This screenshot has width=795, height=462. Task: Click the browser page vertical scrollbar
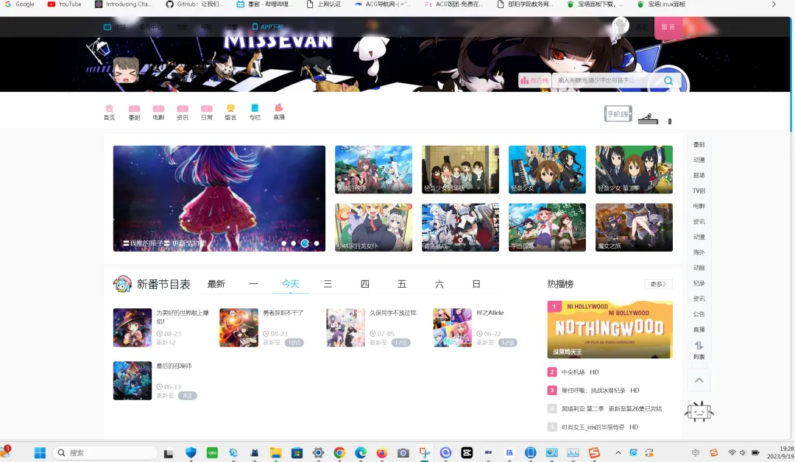(791, 74)
